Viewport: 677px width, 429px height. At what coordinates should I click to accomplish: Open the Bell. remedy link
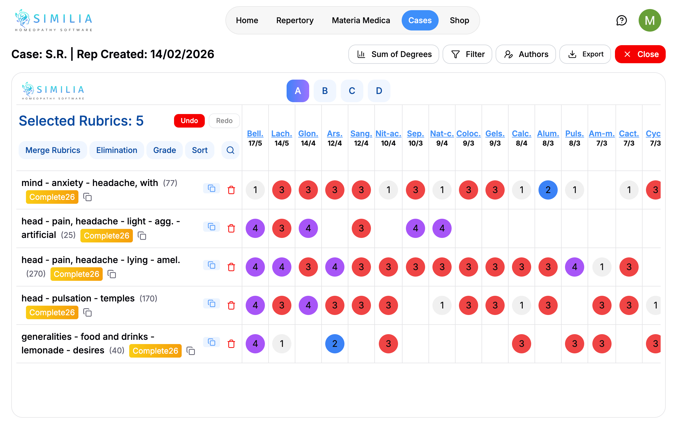(255, 133)
